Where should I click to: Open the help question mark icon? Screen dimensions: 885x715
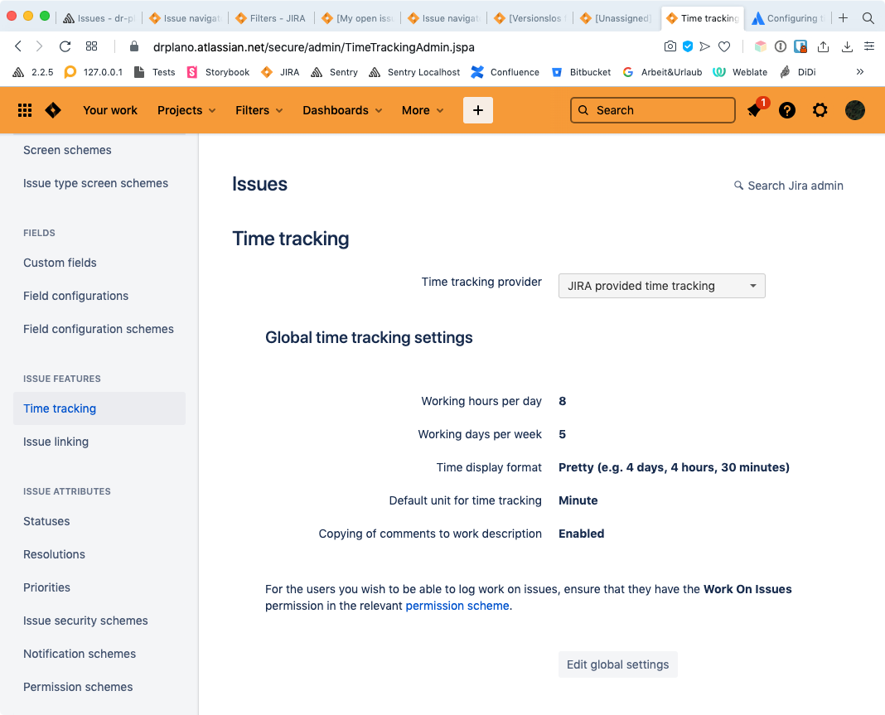tap(786, 110)
